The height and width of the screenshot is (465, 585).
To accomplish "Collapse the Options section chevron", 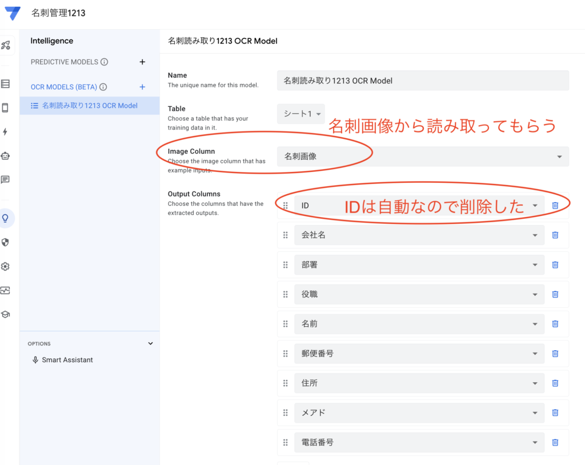I will 151,343.
